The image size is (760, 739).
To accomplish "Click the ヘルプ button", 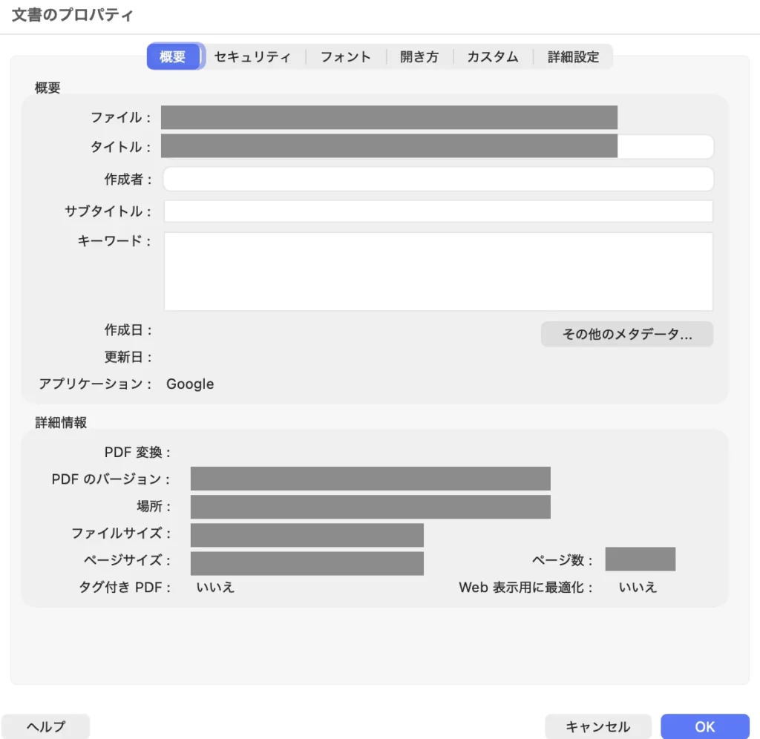I will (46, 726).
